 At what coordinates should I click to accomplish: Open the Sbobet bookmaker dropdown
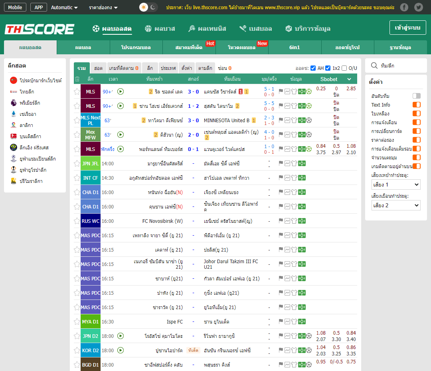pyautogui.click(x=334, y=79)
